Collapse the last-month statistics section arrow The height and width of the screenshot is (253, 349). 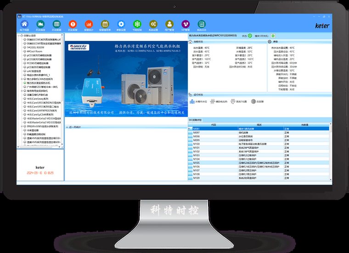point(67,127)
